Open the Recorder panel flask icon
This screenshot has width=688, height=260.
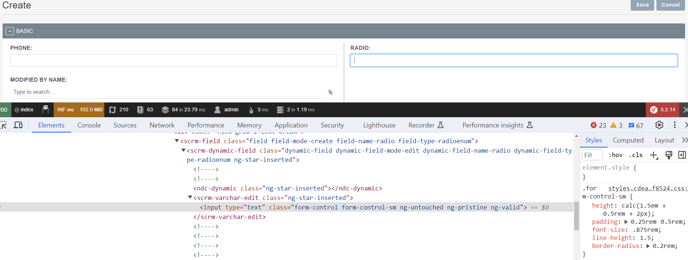440,125
